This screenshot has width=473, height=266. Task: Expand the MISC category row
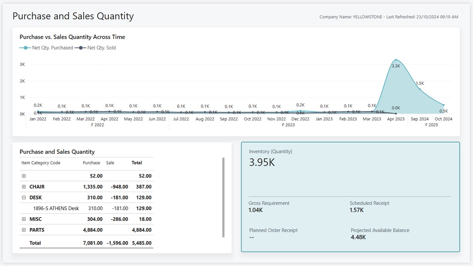[24, 219]
